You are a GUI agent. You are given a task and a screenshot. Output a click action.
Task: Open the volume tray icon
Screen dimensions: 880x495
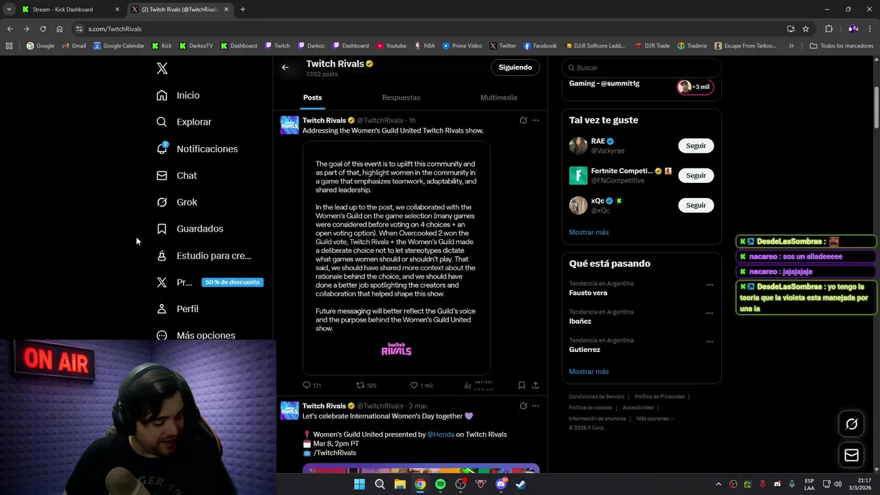(838, 484)
